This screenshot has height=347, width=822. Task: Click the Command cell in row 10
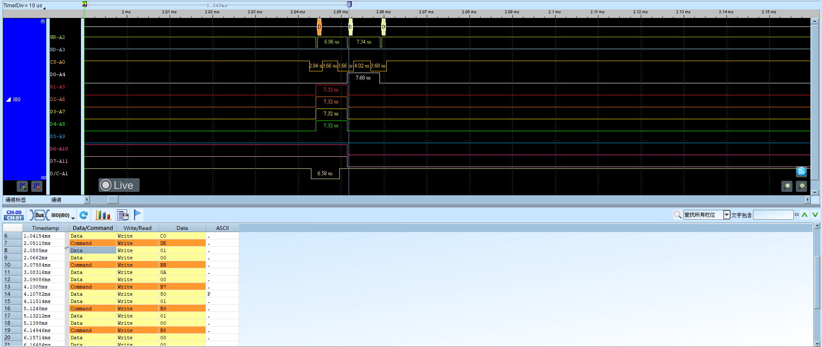[93, 265]
